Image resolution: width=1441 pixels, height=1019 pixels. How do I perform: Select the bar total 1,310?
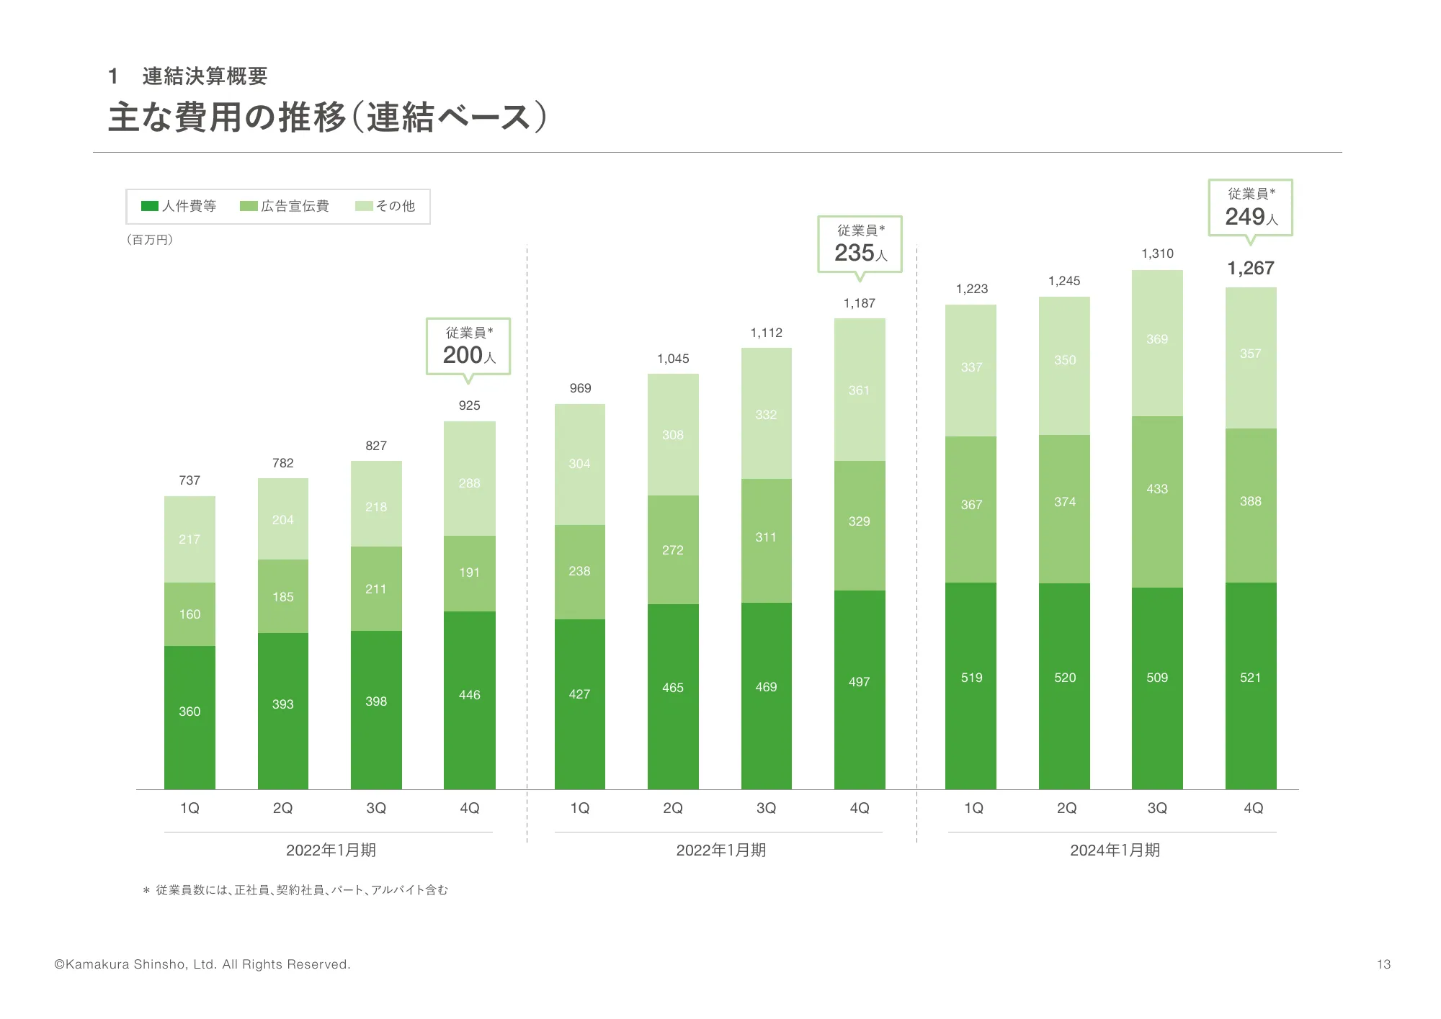(x=1157, y=253)
